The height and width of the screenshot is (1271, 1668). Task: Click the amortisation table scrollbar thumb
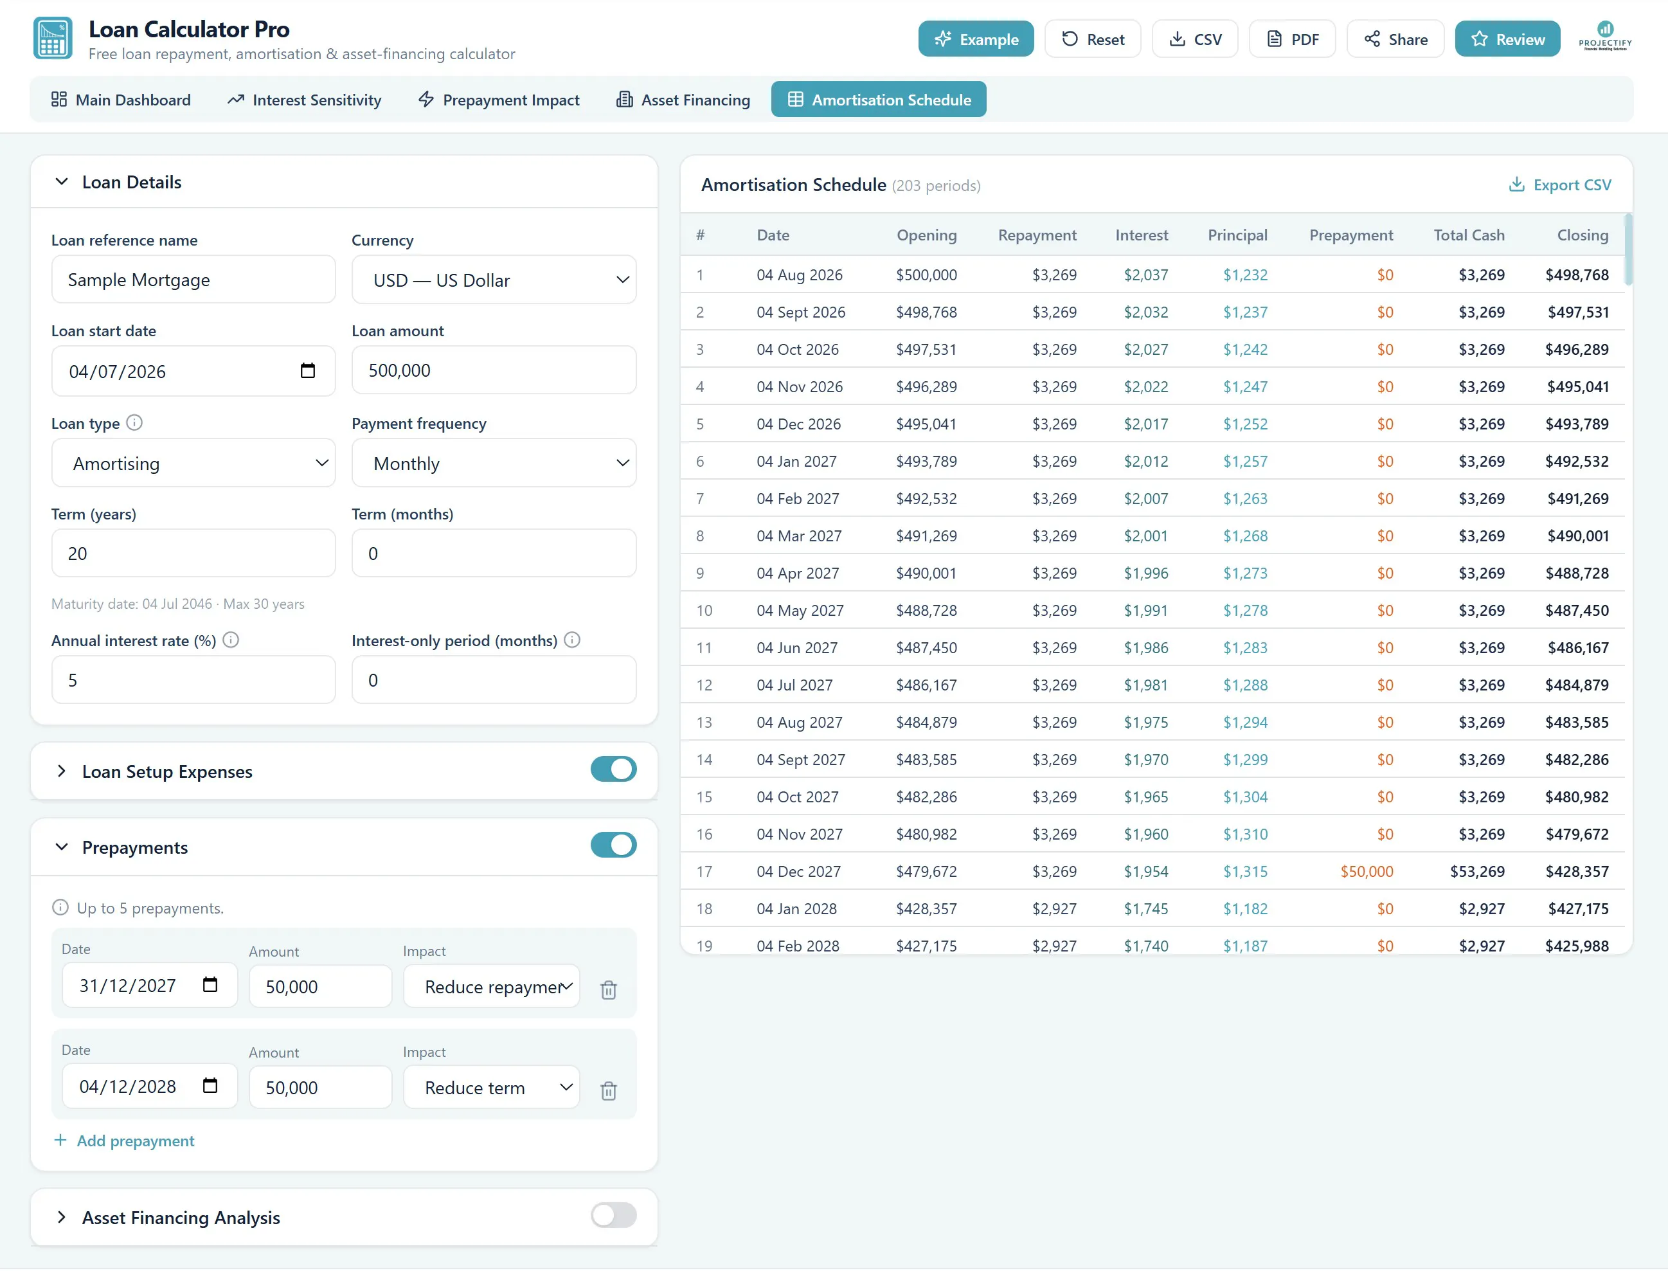click(1629, 249)
